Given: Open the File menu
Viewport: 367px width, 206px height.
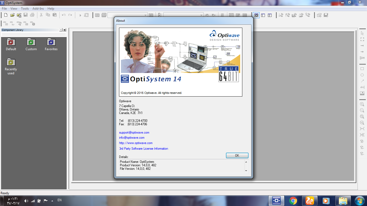Looking at the screenshot, I should click(4, 9).
